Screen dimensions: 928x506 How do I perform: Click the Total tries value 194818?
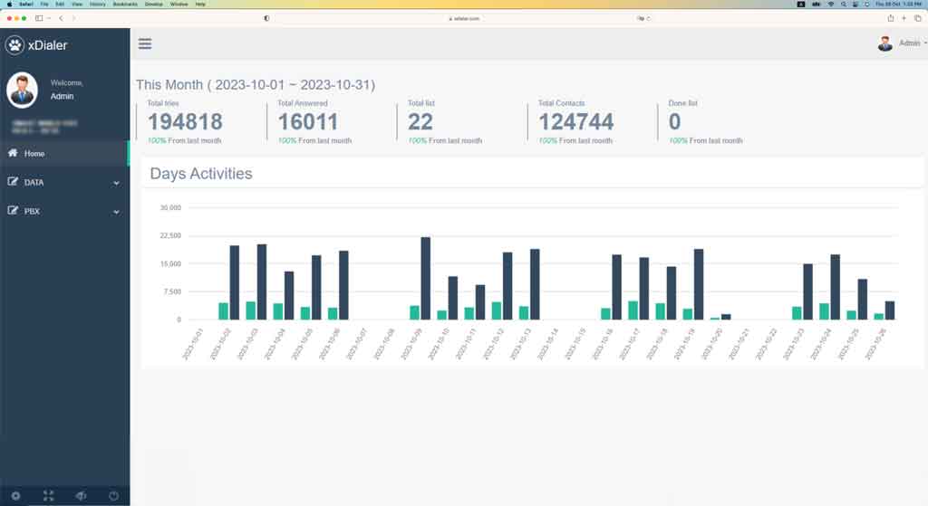pos(185,122)
